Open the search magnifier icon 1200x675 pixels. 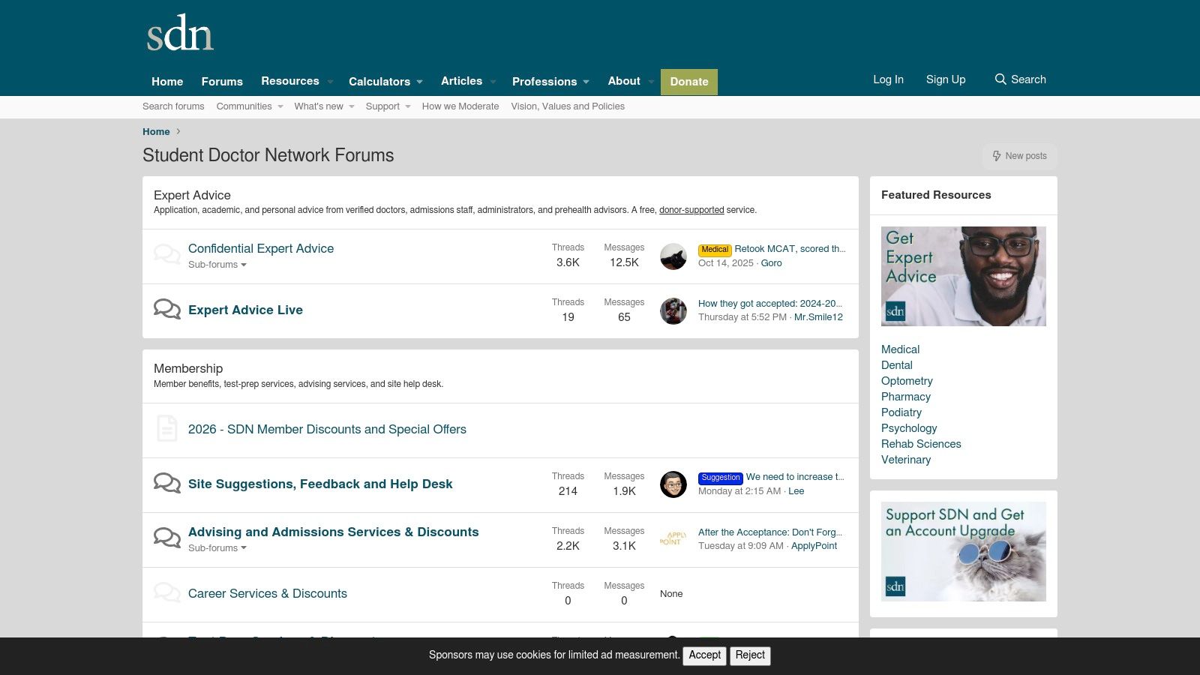tap(1000, 79)
